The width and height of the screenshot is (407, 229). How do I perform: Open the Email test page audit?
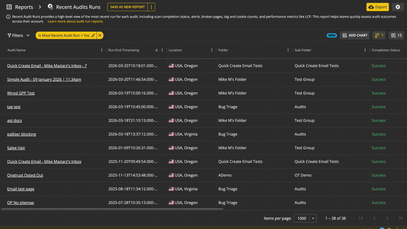(21, 189)
